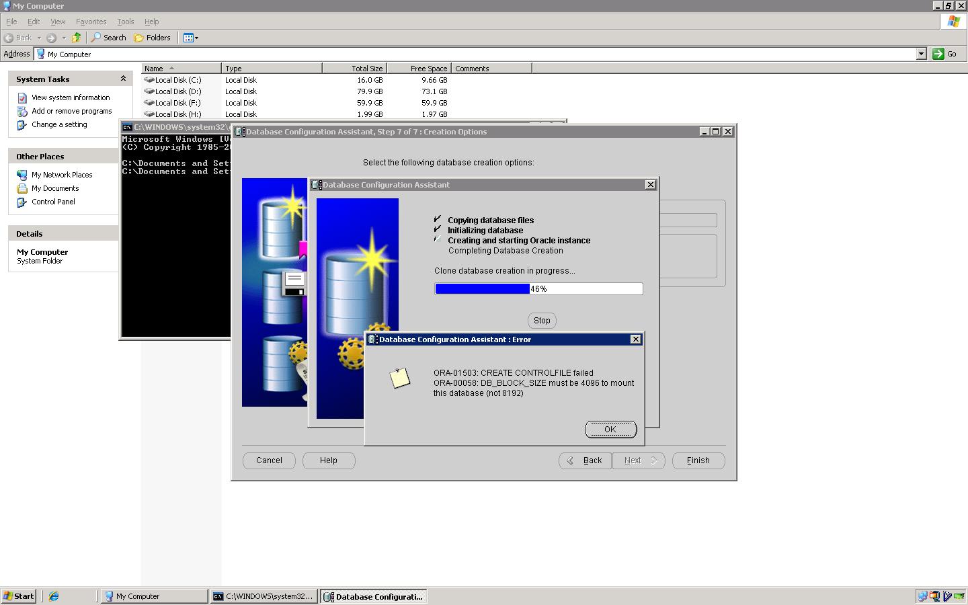Image resolution: width=968 pixels, height=605 pixels.
Task: Launch Internet Explorer from quick launch
Action: (x=54, y=596)
